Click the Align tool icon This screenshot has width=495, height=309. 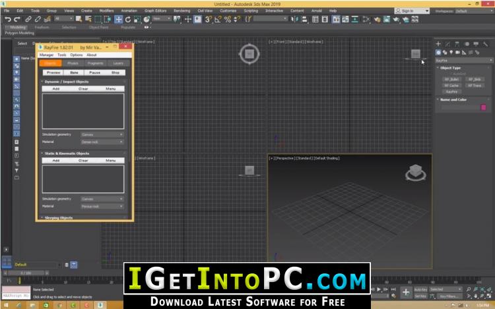[304, 19]
